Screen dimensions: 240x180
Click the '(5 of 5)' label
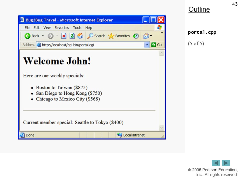(x=196, y=43)
